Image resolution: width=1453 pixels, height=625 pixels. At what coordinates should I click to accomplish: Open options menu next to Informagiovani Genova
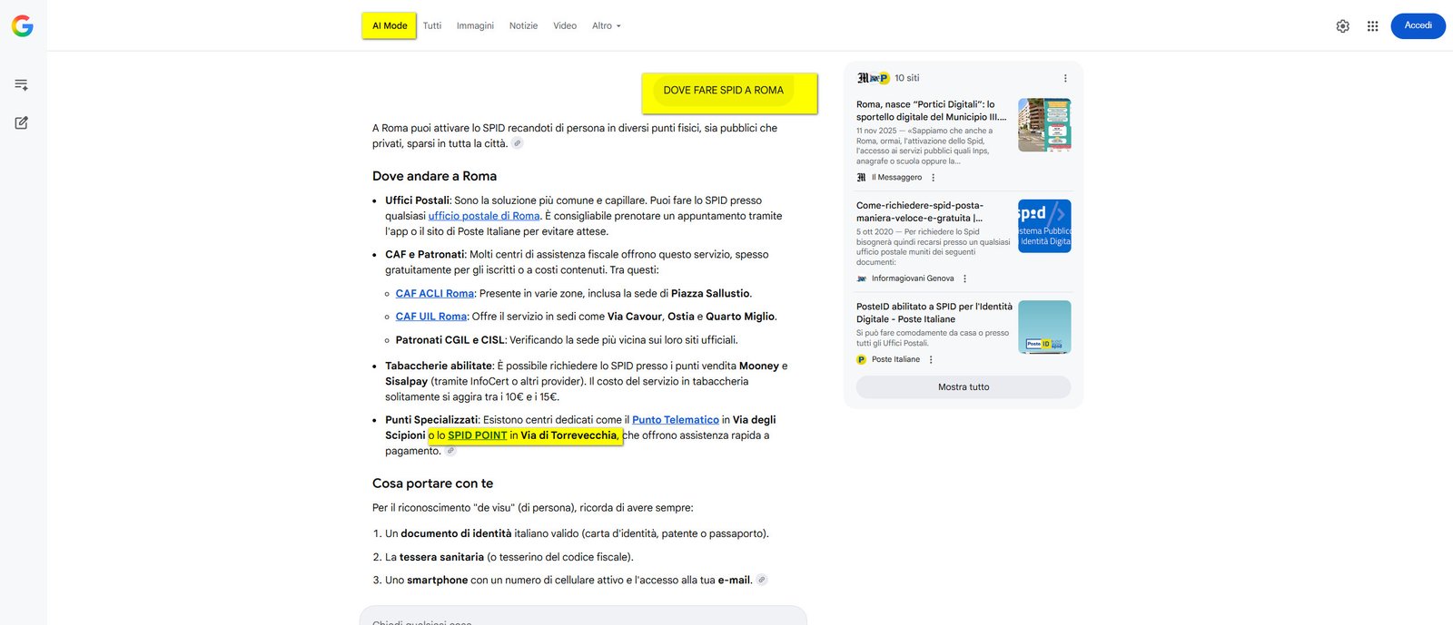click(964, 278)
